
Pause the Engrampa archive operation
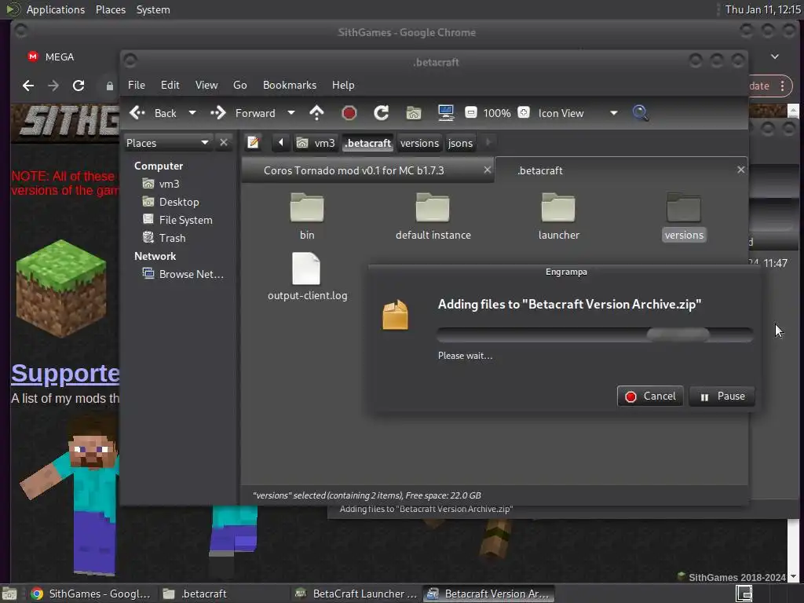pos(722,396)
